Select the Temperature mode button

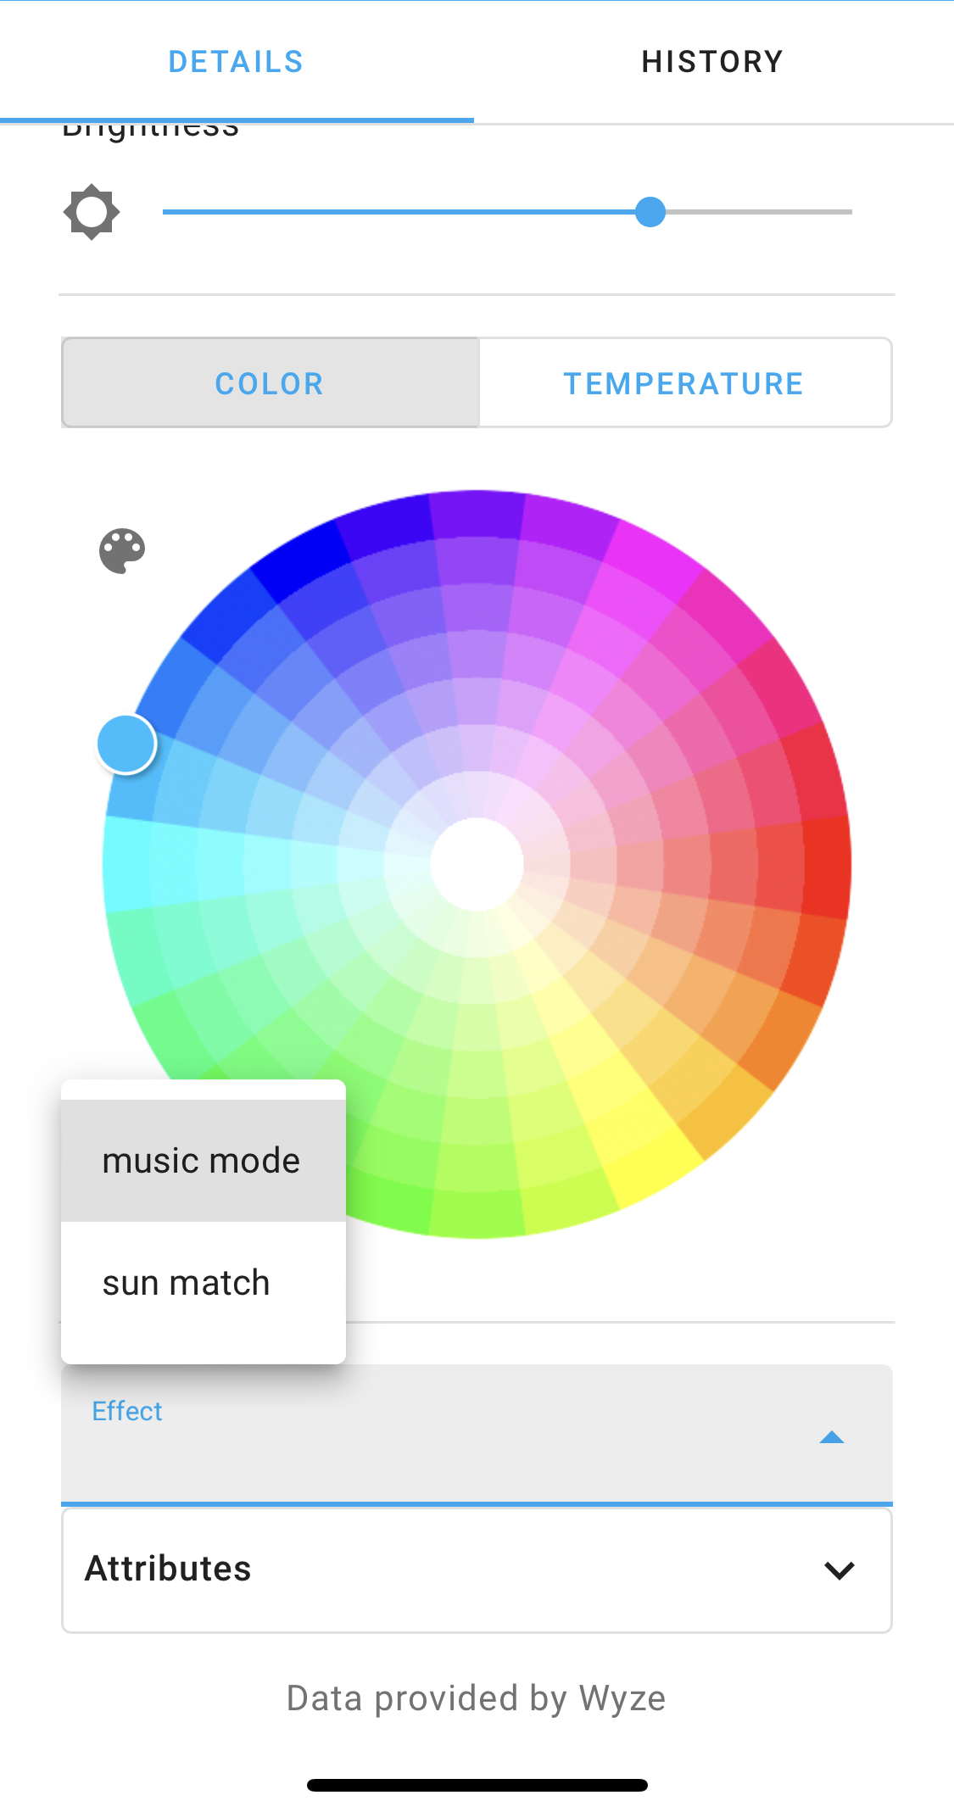tap(684, 383)
